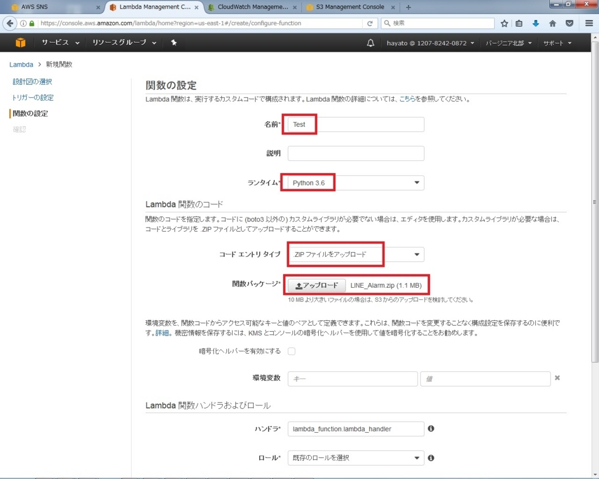
Task: Click the AWS cube home icon
Action: [x=20, y=43]
